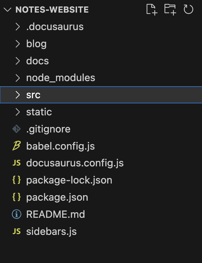Click the New Folder icon
The image size is (202, 263).
170,10
